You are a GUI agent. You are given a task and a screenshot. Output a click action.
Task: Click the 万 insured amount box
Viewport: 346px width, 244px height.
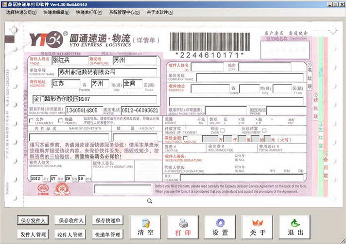(210, 139)
